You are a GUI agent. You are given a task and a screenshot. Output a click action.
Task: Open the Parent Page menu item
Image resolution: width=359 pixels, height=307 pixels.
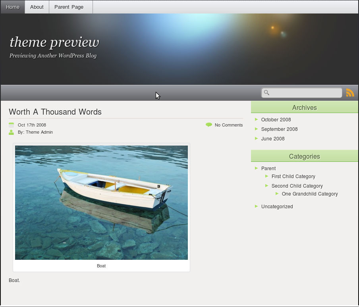click(69, 7)
